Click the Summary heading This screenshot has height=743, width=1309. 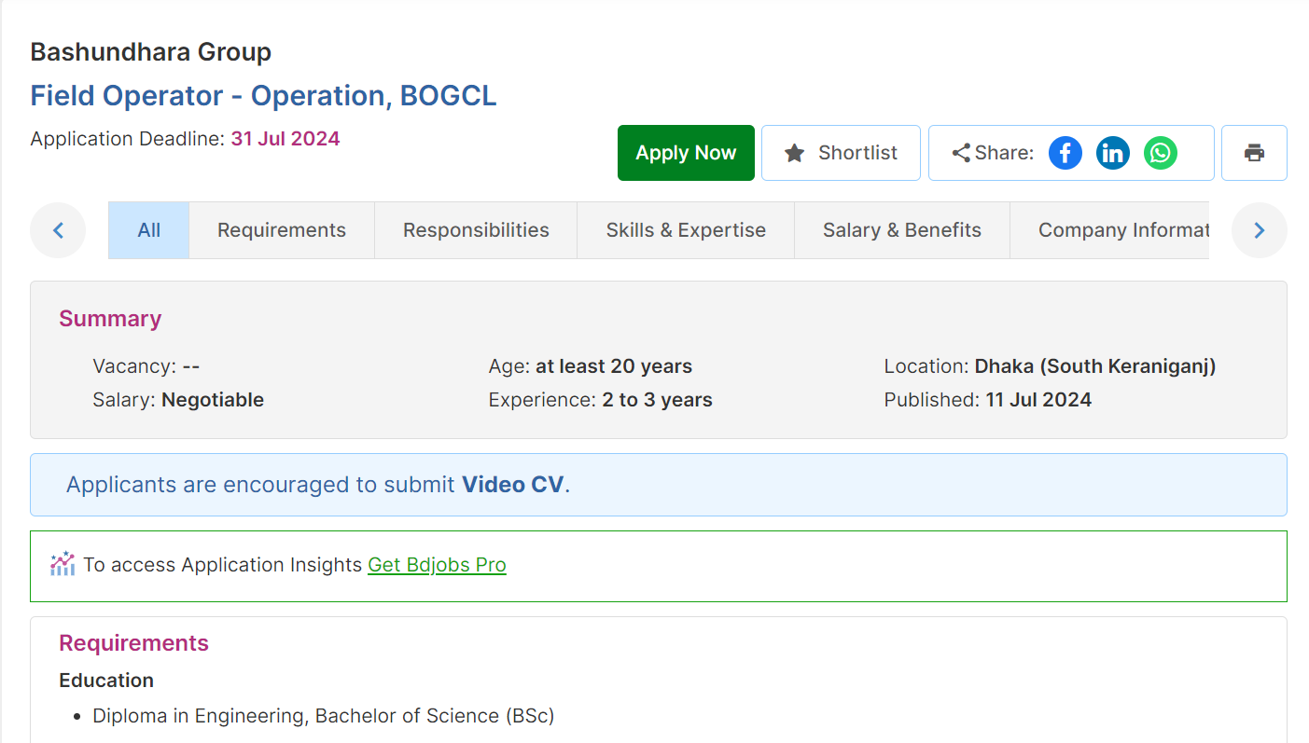pos(110,319)
